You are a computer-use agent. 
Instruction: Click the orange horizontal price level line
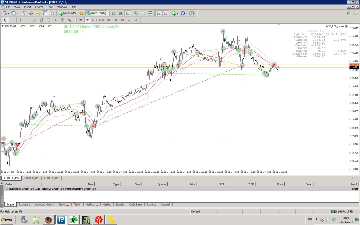click(175, 65)
